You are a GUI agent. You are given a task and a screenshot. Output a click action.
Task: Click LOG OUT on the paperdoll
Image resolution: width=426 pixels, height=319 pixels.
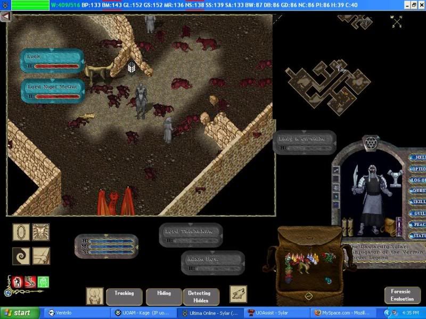click(418, 180)
